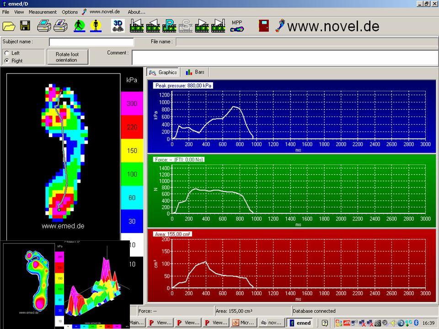Click the cyan 60 kPa color swatch
The height and width of the screenshot is (329, 439).
click(132, 197)
